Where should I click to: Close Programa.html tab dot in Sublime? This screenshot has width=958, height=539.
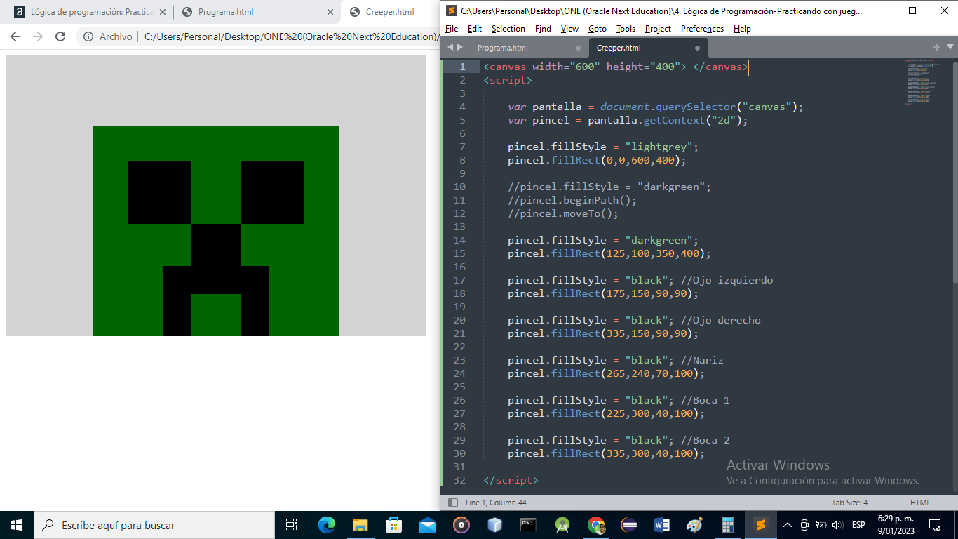point(578,48)
